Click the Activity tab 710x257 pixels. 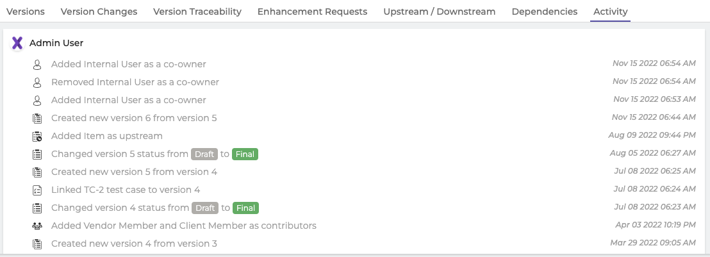point(611,12)
